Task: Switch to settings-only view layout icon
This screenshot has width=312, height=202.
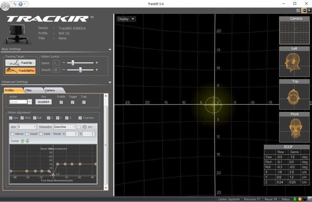Action: 298,10
